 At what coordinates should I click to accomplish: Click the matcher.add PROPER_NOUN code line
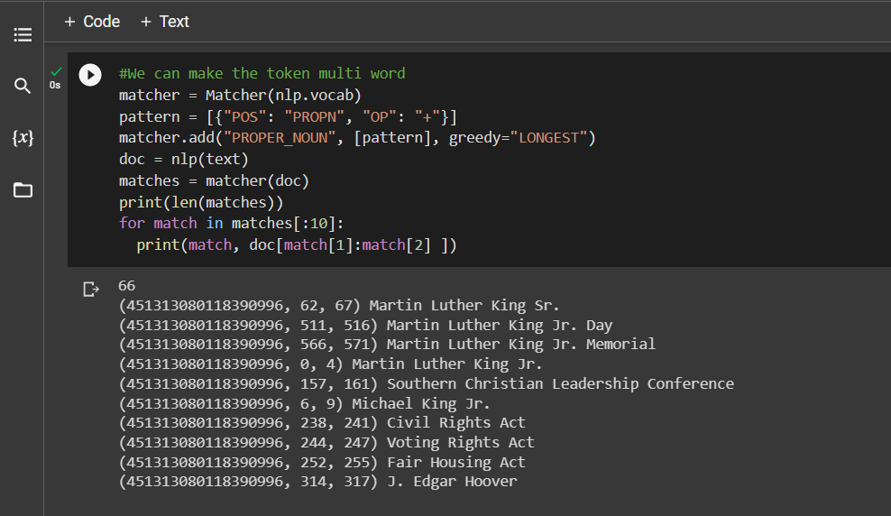(x=357, y=137)
